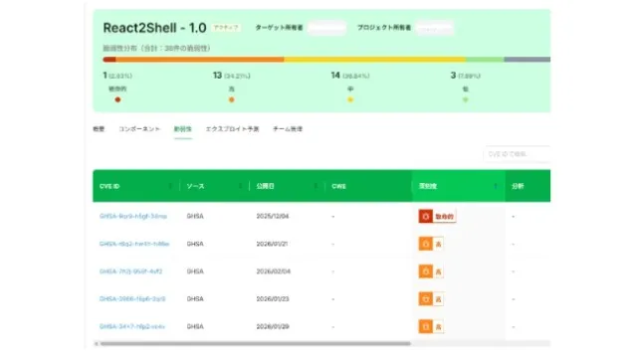
Task: Click the プロジェクト所有者 owner pill
Action: (x=435, y=28)
